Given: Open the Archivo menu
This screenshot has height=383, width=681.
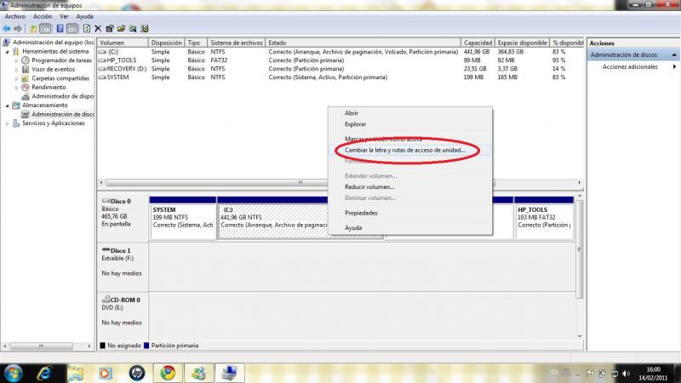Looking at the screenshot, I should pyautogui.click(x=15, y=16).
